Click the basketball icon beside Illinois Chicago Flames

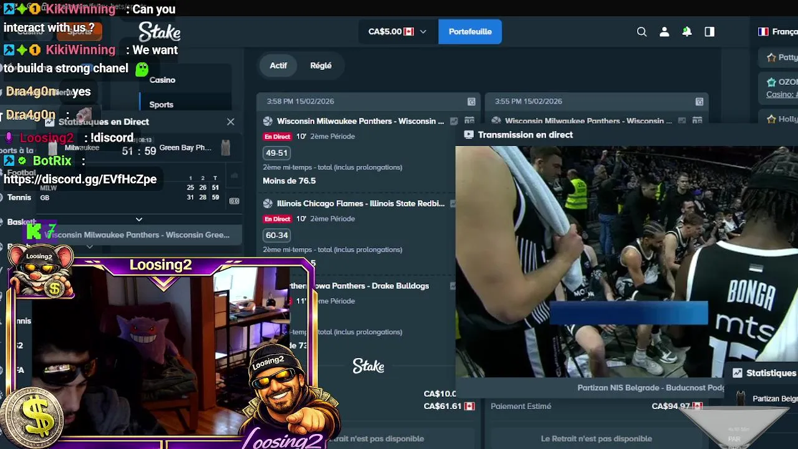point(268,203)
